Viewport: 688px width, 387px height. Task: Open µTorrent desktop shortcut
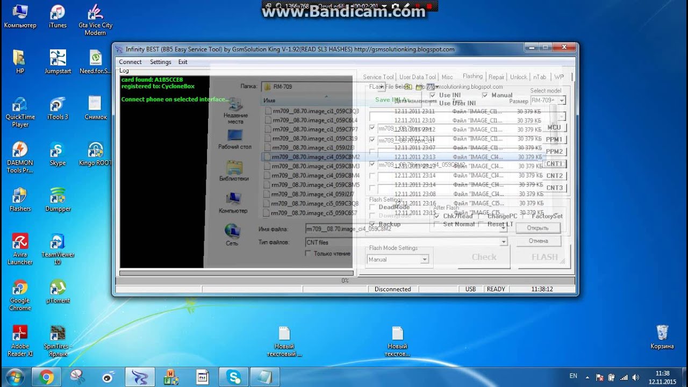pos(58,291)
